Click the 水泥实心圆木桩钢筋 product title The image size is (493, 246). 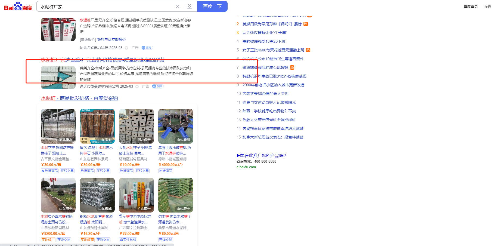(57, 219)
